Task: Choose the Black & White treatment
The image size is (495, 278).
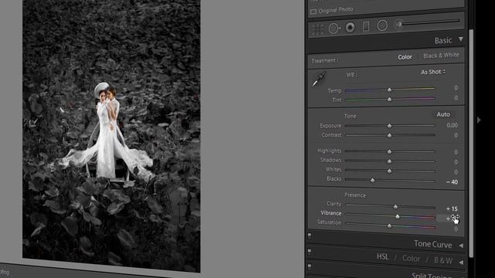Action: [441, 56]
